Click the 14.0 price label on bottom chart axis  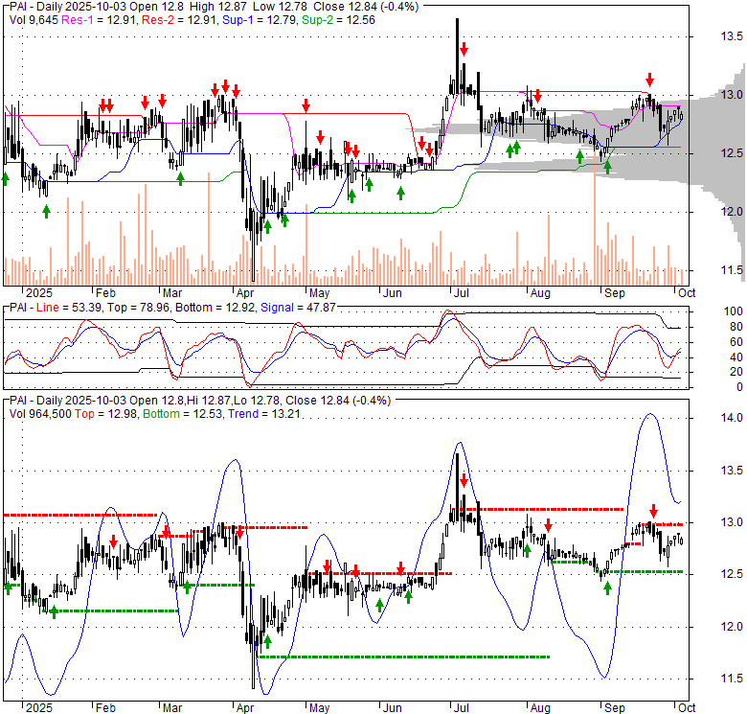[731, 418]
